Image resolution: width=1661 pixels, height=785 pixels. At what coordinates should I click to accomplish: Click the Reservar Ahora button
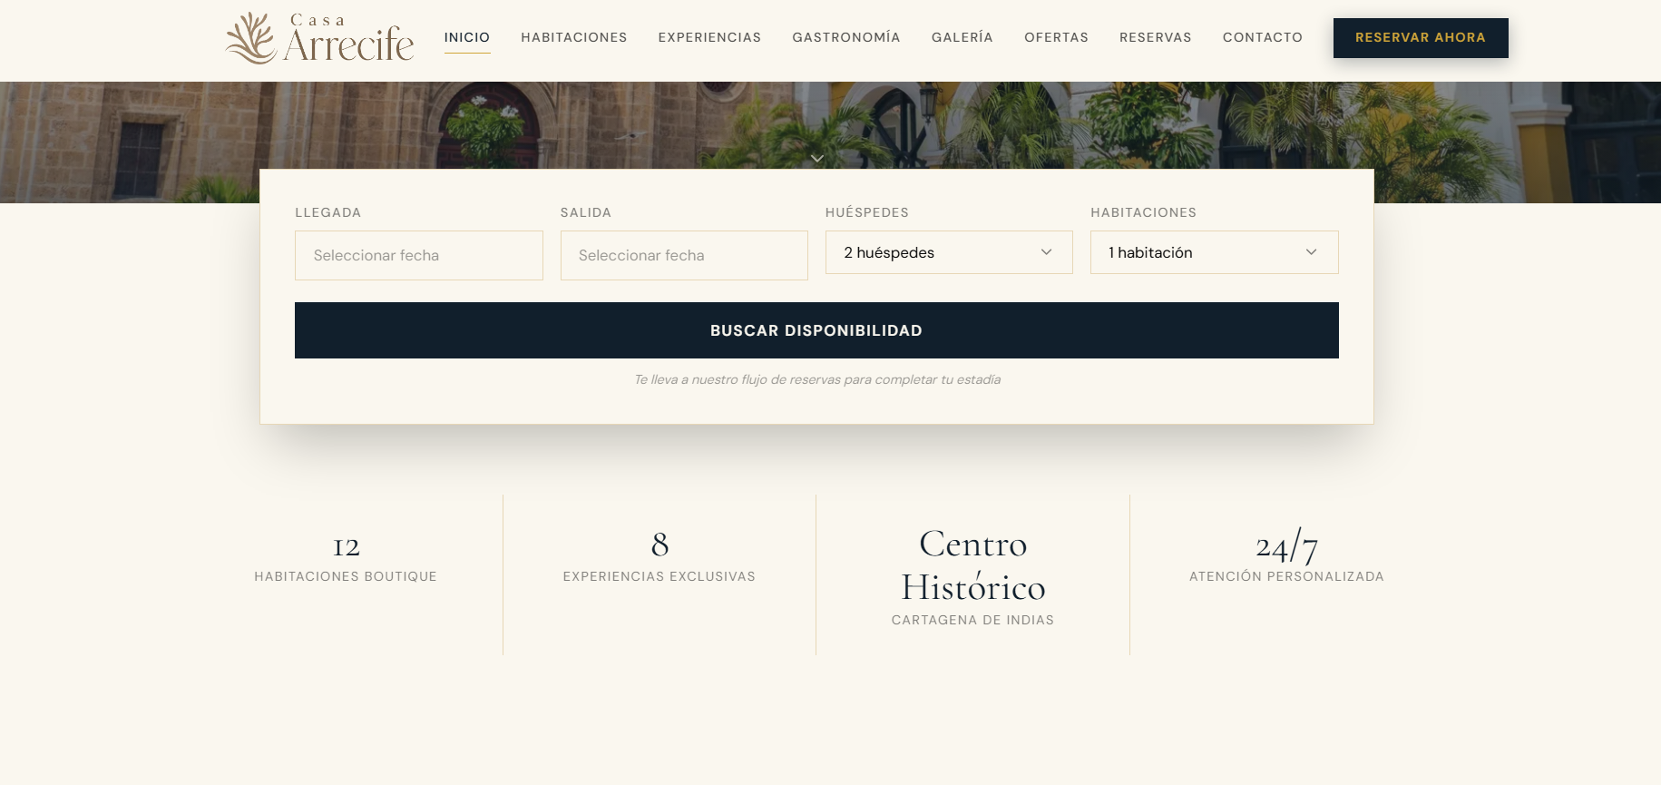[x=1421, y=38]
